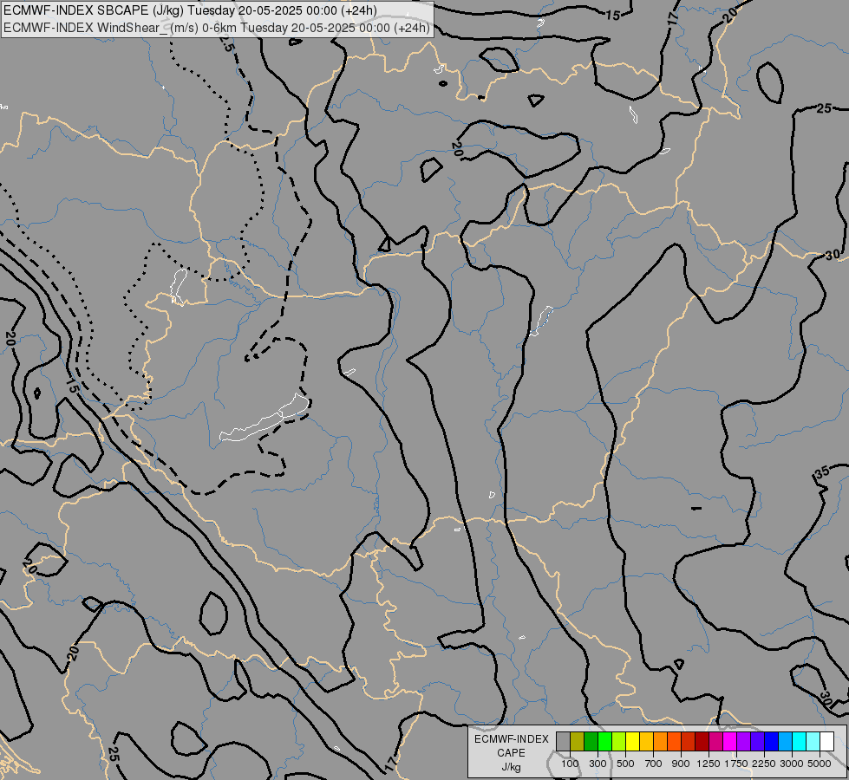The image size is (849, 780).
Task: Click the WindShear 0-6km header line
Action: (217, 28)
